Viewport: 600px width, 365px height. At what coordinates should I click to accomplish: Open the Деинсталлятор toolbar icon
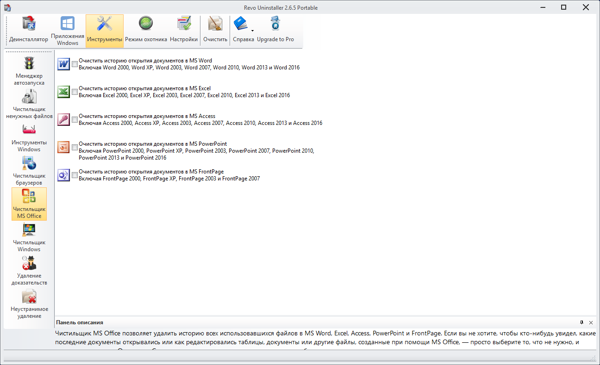click(29, 31)
